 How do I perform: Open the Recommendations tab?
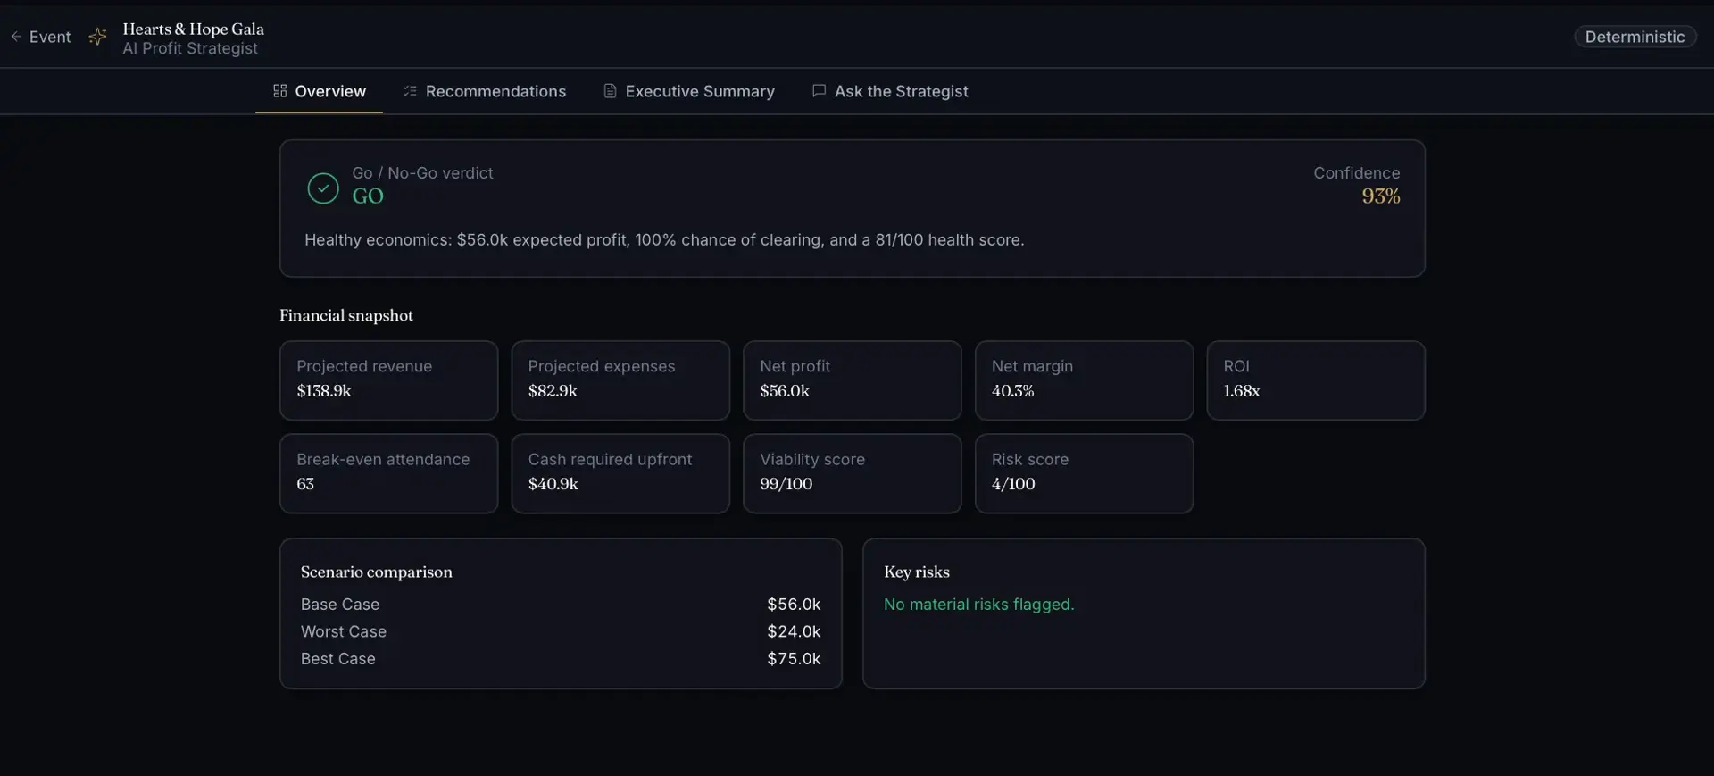coord(484,91)
